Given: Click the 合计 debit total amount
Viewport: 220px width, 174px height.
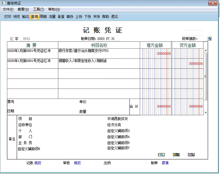Looking at the screenshot, I should click(164, 106).
